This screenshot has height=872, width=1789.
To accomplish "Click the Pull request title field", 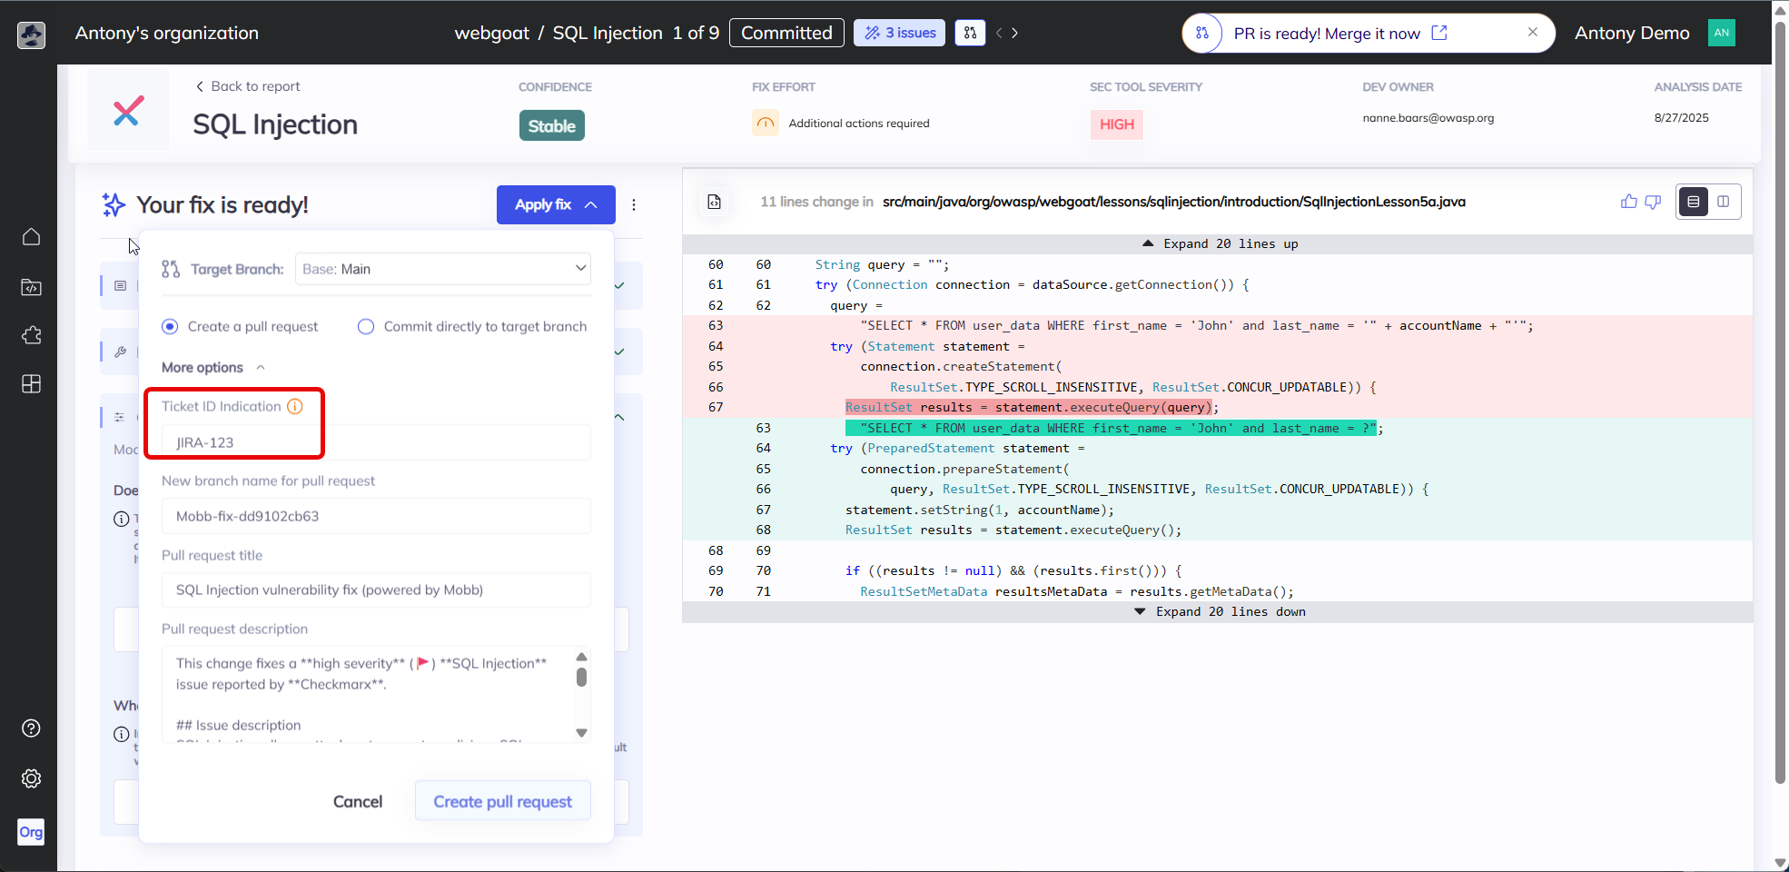I will tap(376, 590).
